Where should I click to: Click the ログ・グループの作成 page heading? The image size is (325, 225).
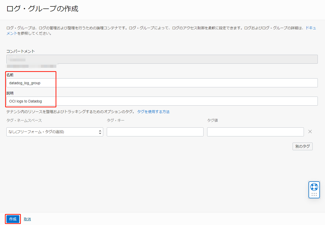coord(42,9)
